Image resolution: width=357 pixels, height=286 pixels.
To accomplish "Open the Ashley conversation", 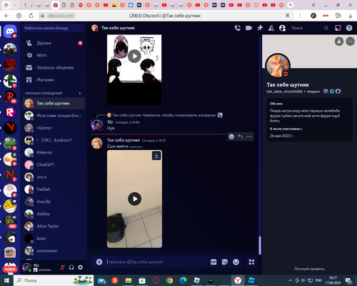I will pos(54,214).
